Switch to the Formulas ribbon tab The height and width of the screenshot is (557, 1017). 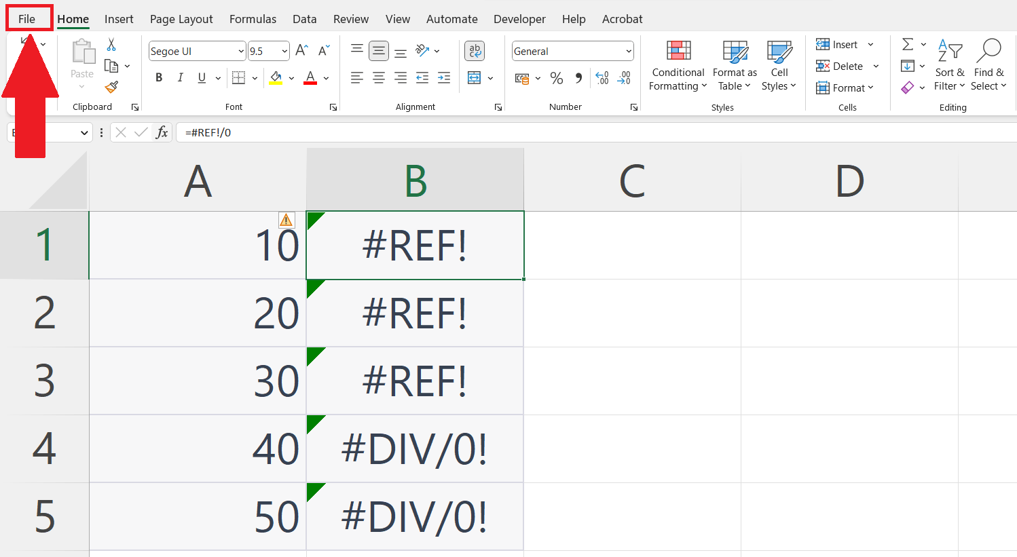click(x=253, y=18)
